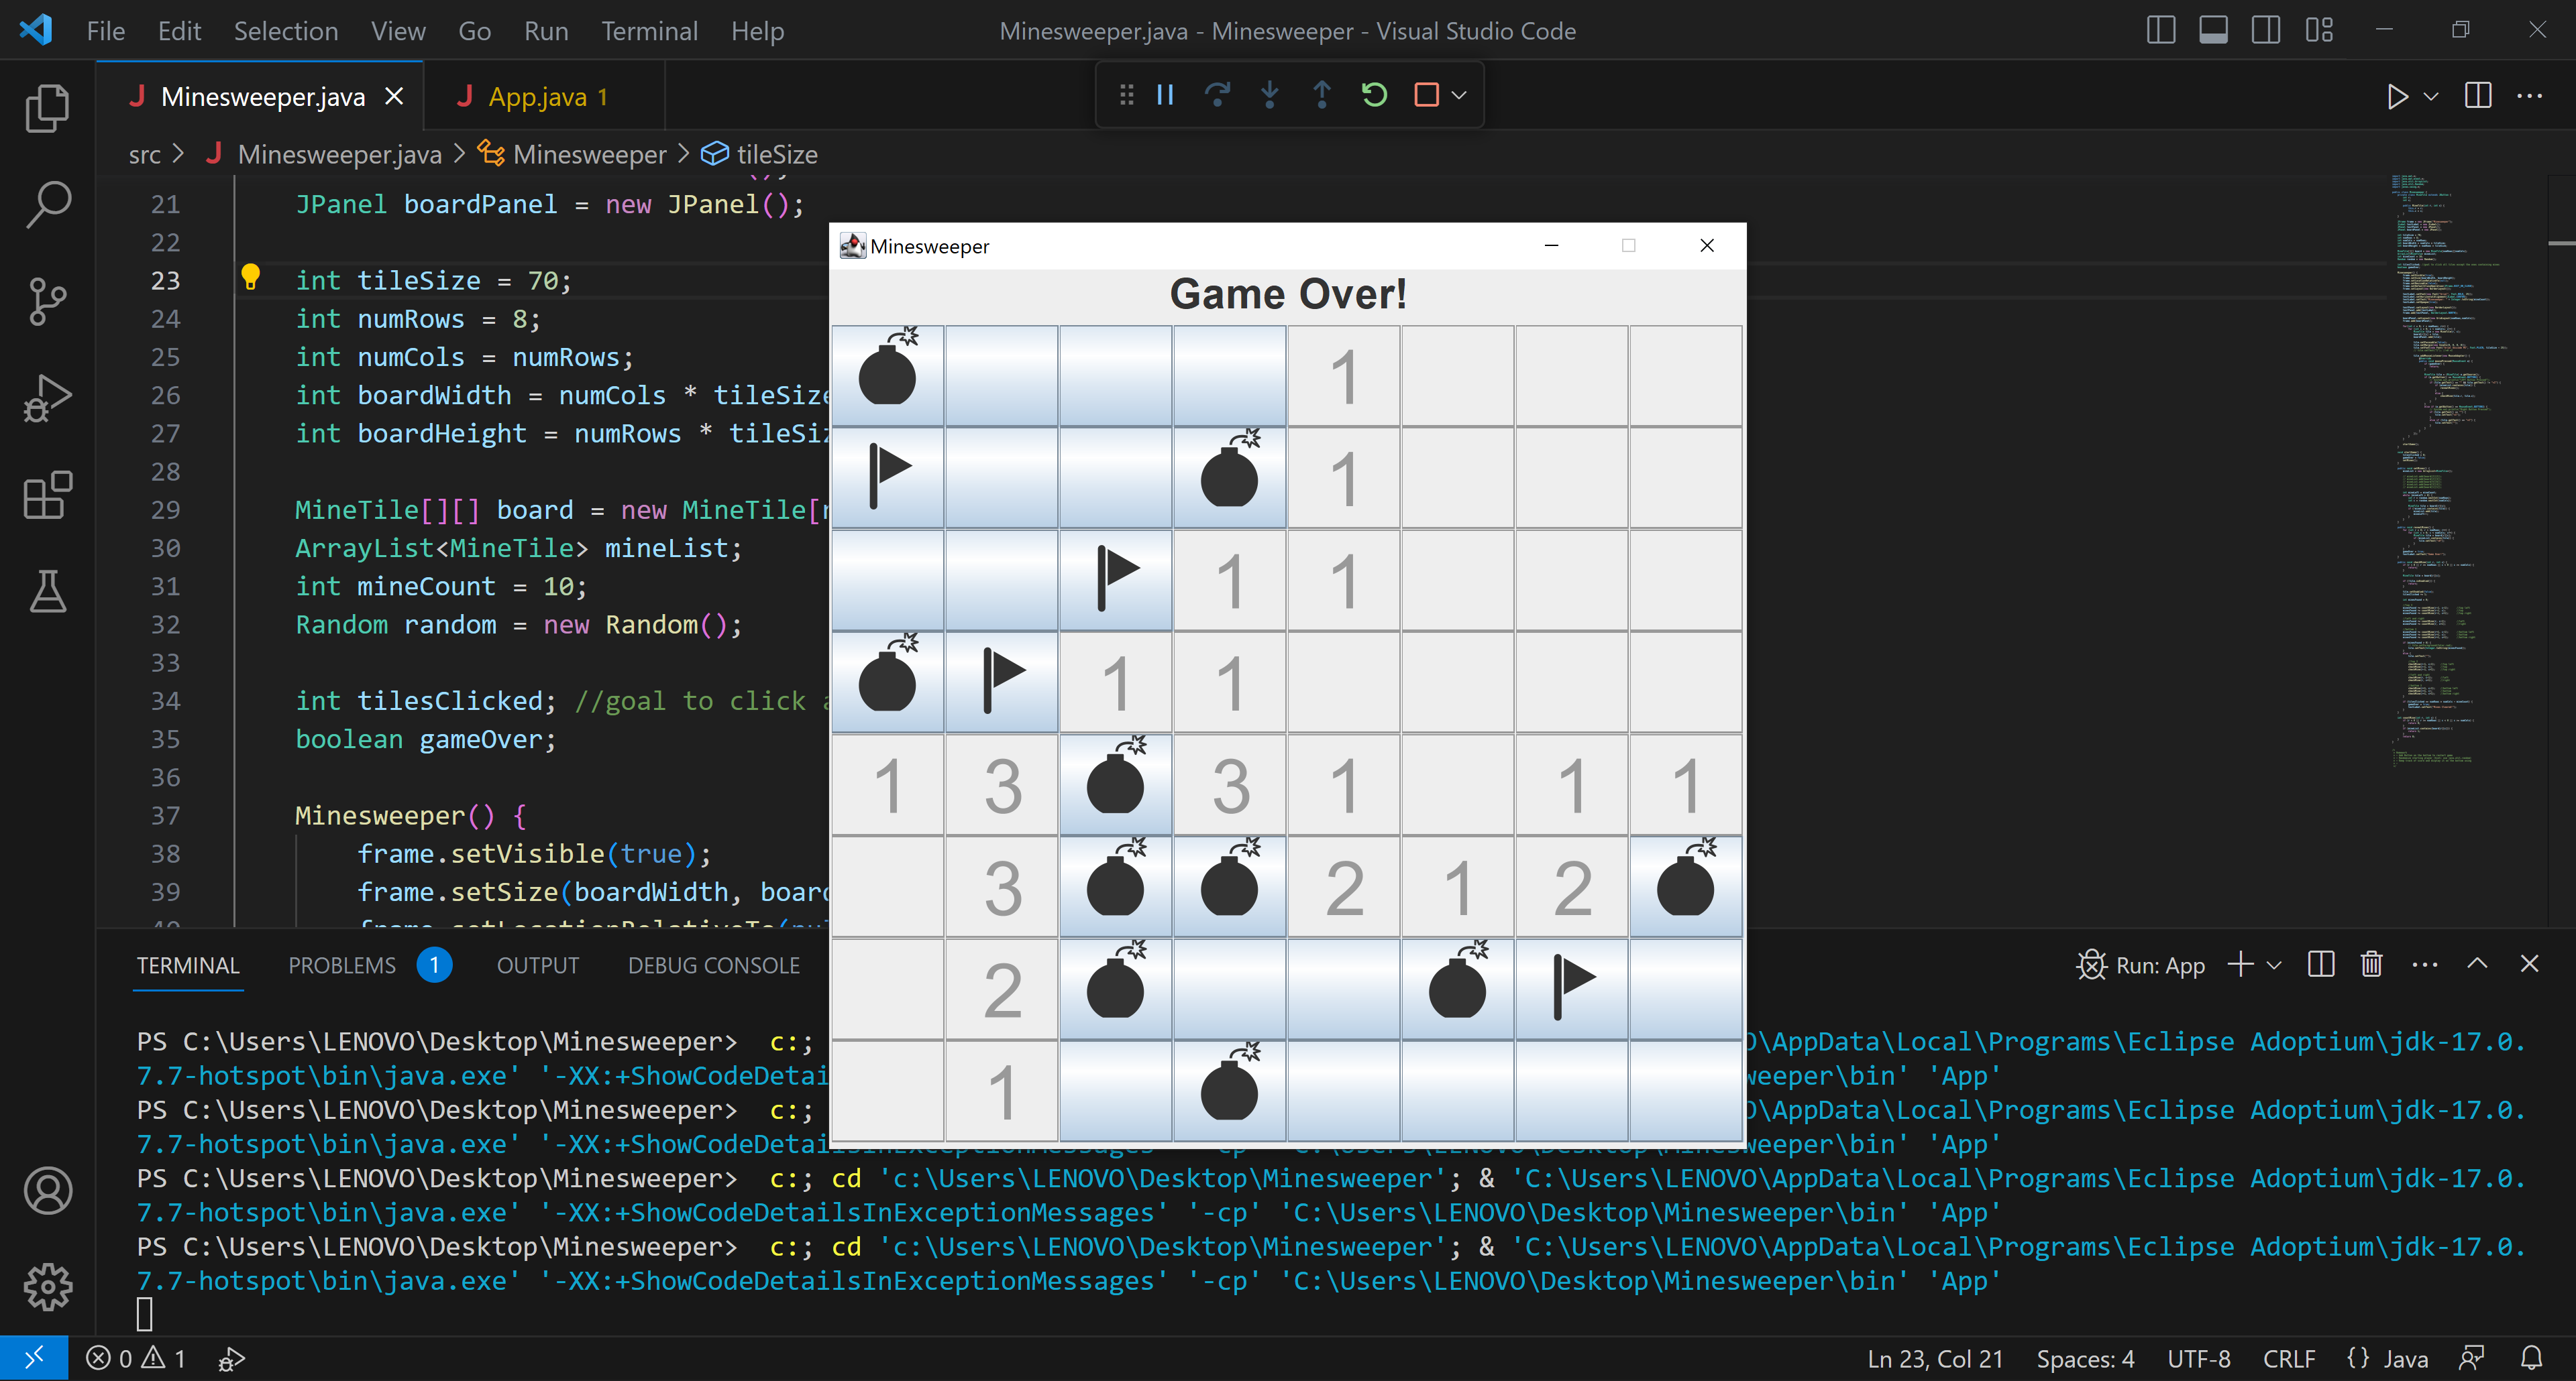Image resolution: width=2576 pixels, height=1381 pixels.
Task: Stop the debug session with the red square
Action: point(1426,94)
